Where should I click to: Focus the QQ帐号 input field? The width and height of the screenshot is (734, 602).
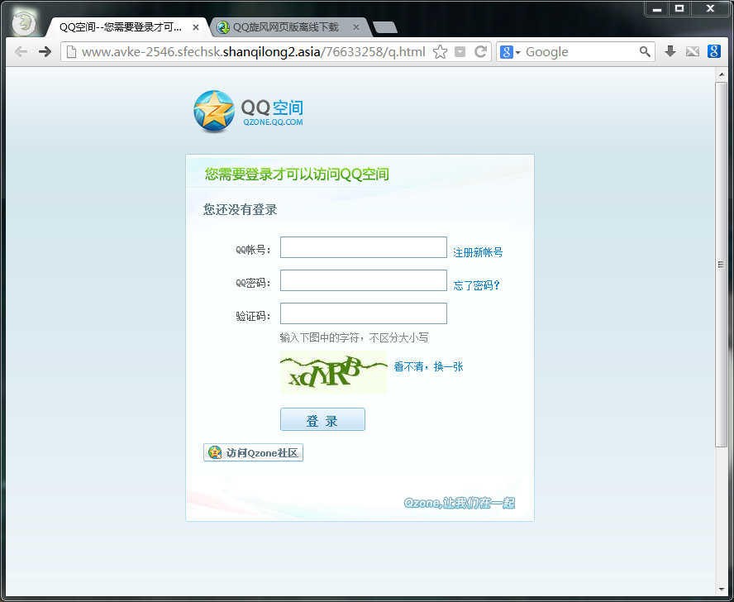363,247
